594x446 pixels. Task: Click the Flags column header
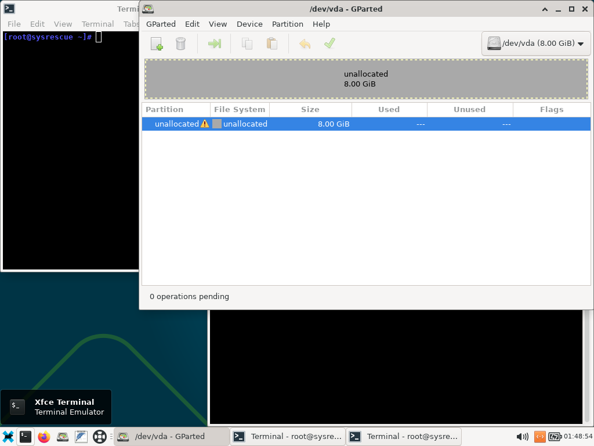coord(552,110)
